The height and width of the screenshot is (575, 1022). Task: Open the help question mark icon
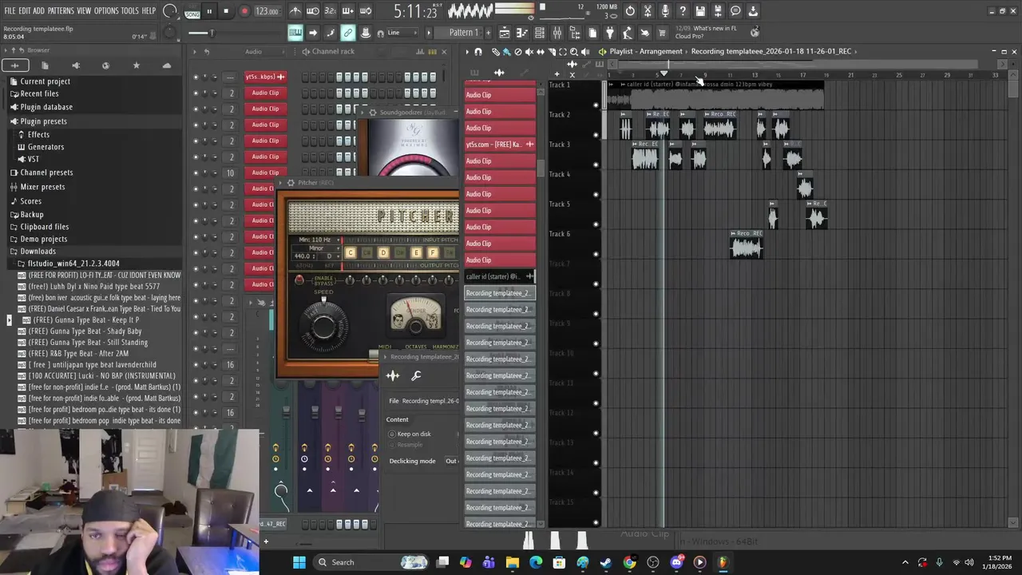(x=683, y=11)
